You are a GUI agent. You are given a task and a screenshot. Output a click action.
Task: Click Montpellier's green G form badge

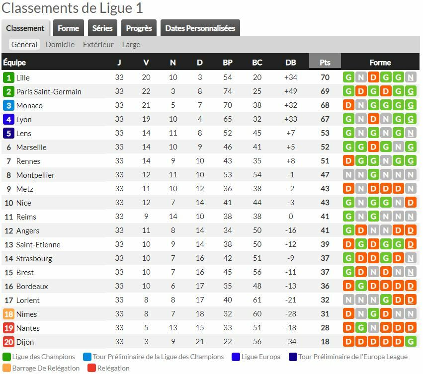pyautogui.click(x=373, y=175)
